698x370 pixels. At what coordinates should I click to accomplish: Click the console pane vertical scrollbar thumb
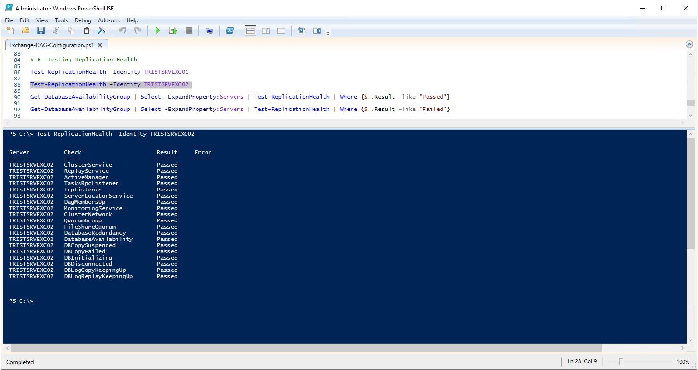coord(690,193)
